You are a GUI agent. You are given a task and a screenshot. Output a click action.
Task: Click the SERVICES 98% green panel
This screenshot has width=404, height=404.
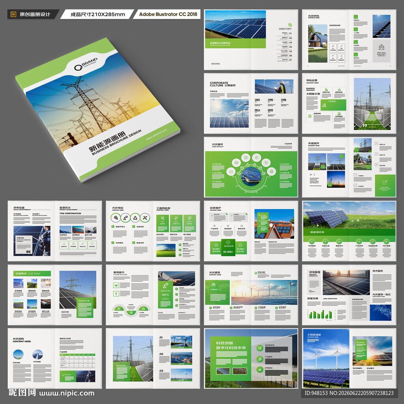(x=165, y=294)
